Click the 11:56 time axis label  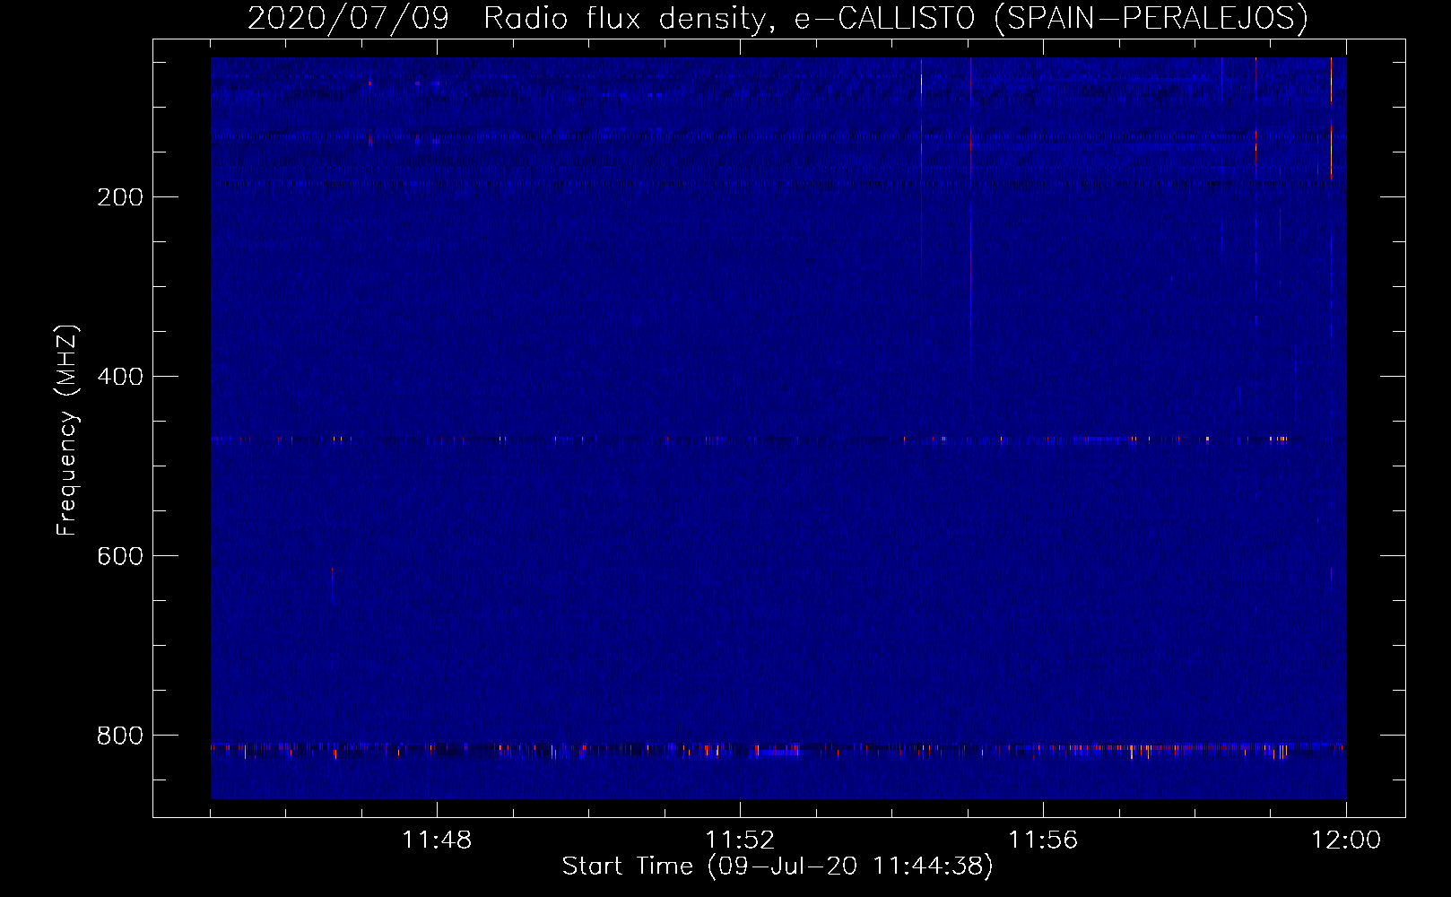[1043, 840]
